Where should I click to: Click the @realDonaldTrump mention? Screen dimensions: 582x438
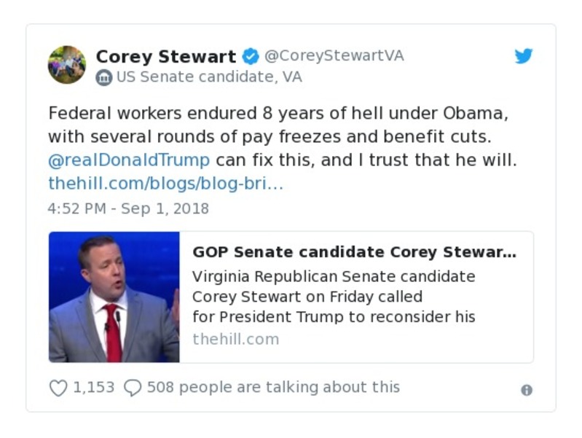coord(129,160)
